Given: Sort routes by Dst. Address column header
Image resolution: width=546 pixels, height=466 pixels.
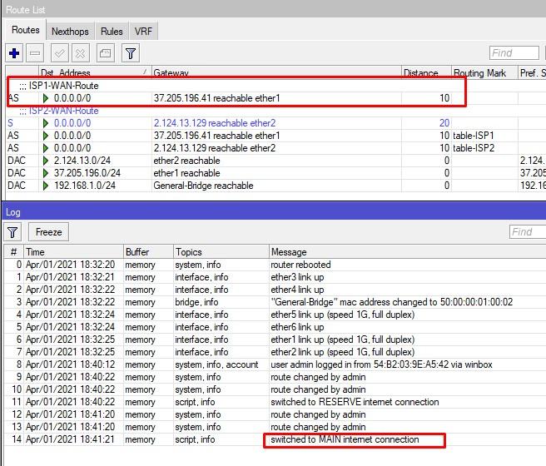Looking at the screenshot, I should pos(92,73).
